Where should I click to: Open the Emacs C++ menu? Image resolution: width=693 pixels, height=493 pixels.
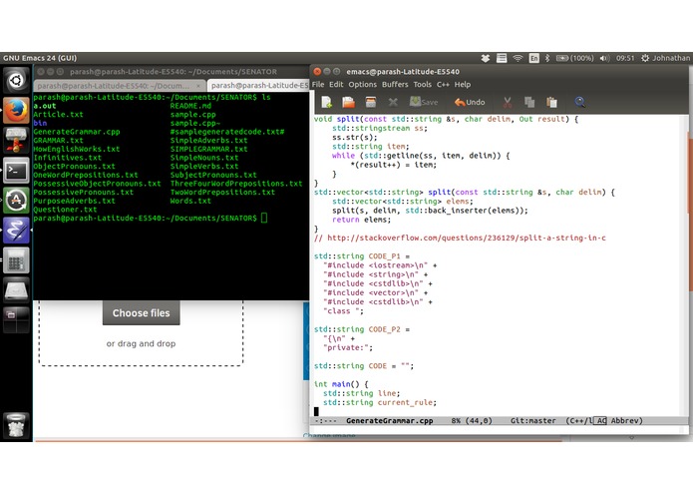coord(443,85)
